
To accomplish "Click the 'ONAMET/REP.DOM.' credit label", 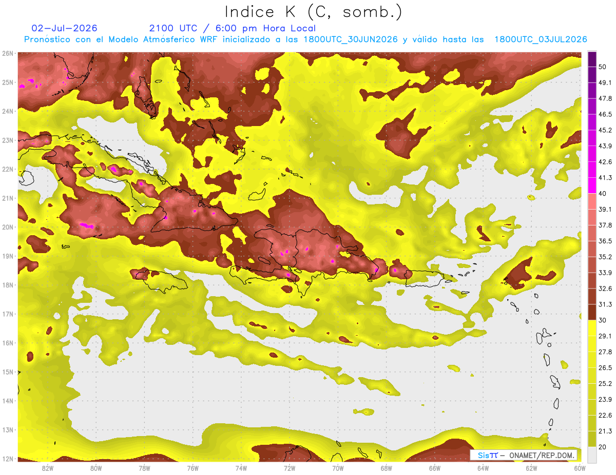I will (x=541, y=455).
